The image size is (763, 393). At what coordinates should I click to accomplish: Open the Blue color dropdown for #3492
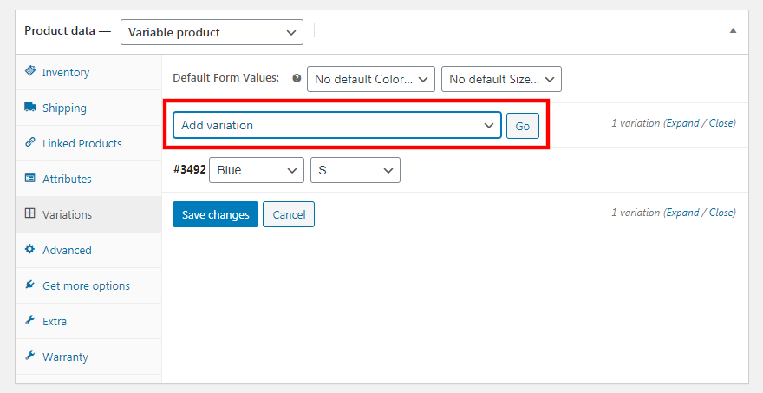(257, 170)
